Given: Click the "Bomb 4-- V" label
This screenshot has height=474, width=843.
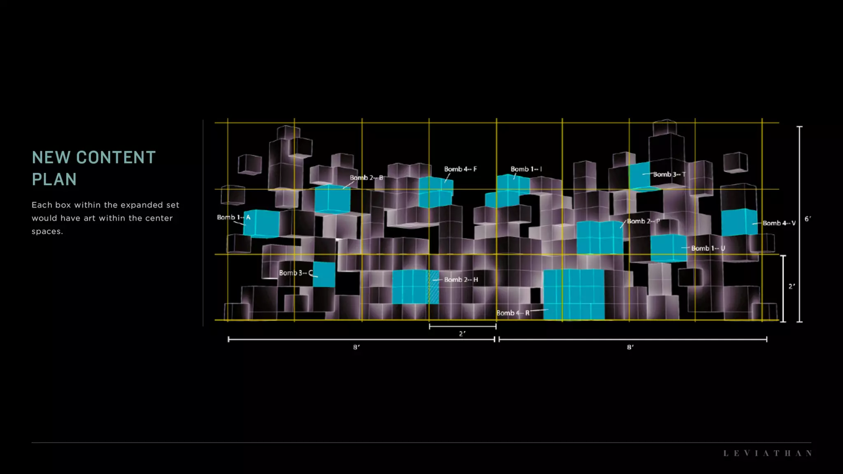Looking at the screenshot, I should (x=779, y=223).
